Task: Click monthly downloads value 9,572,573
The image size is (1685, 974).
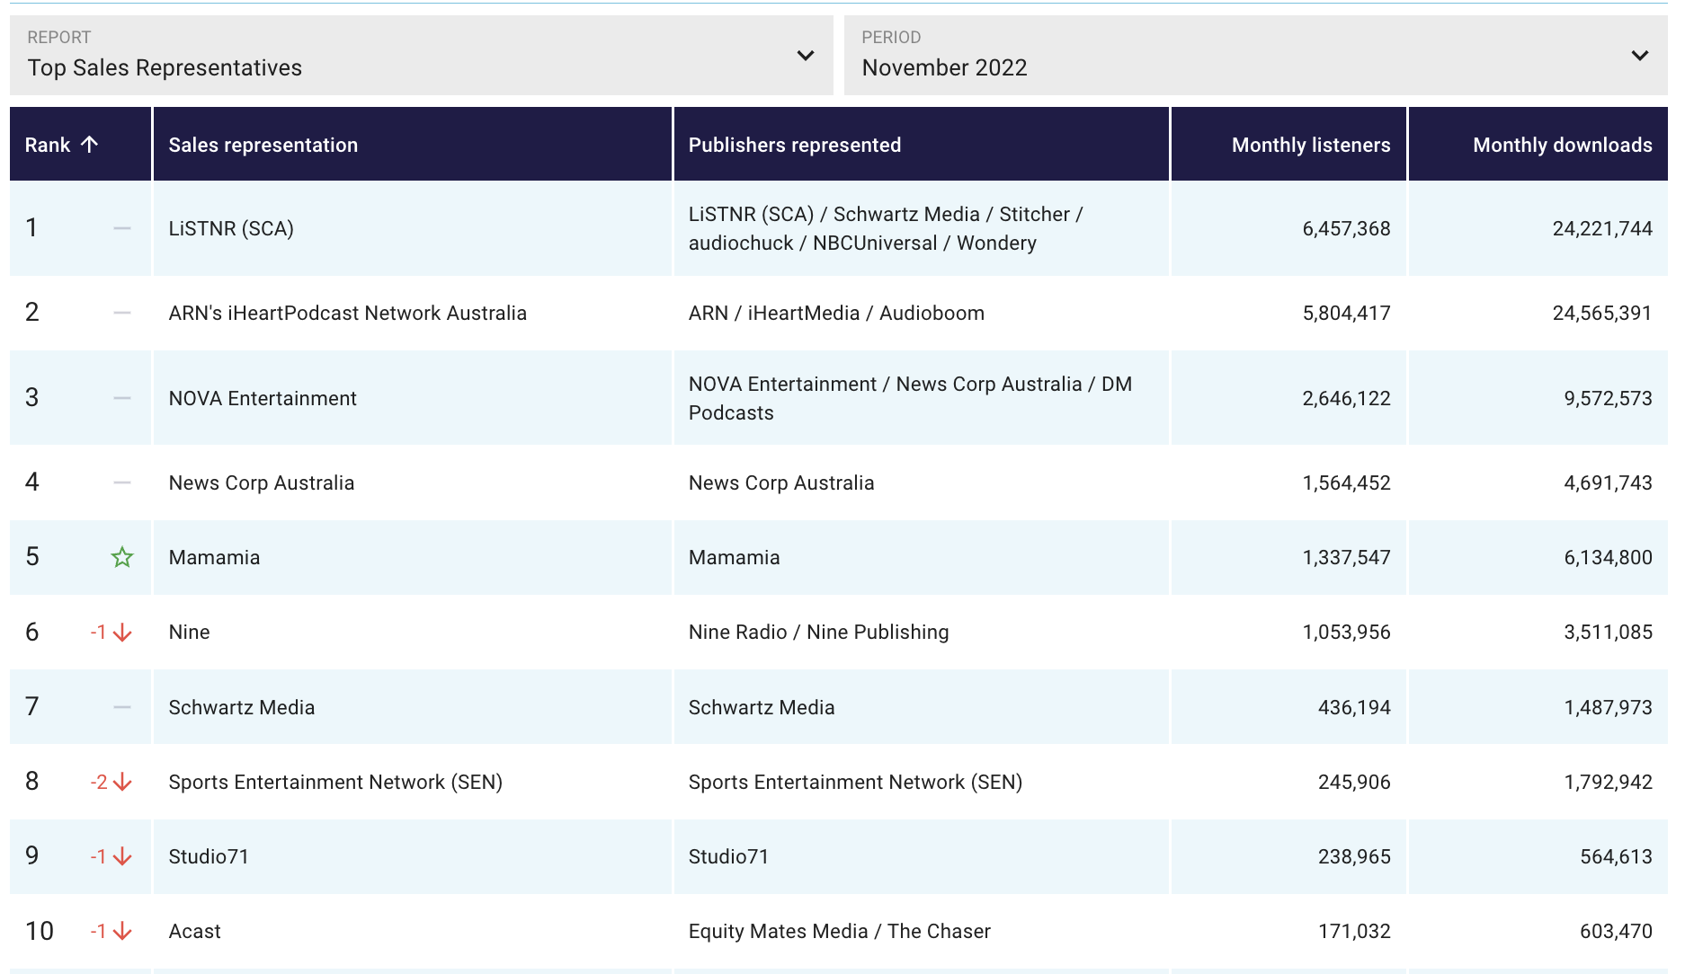Action: [1608, 398]
